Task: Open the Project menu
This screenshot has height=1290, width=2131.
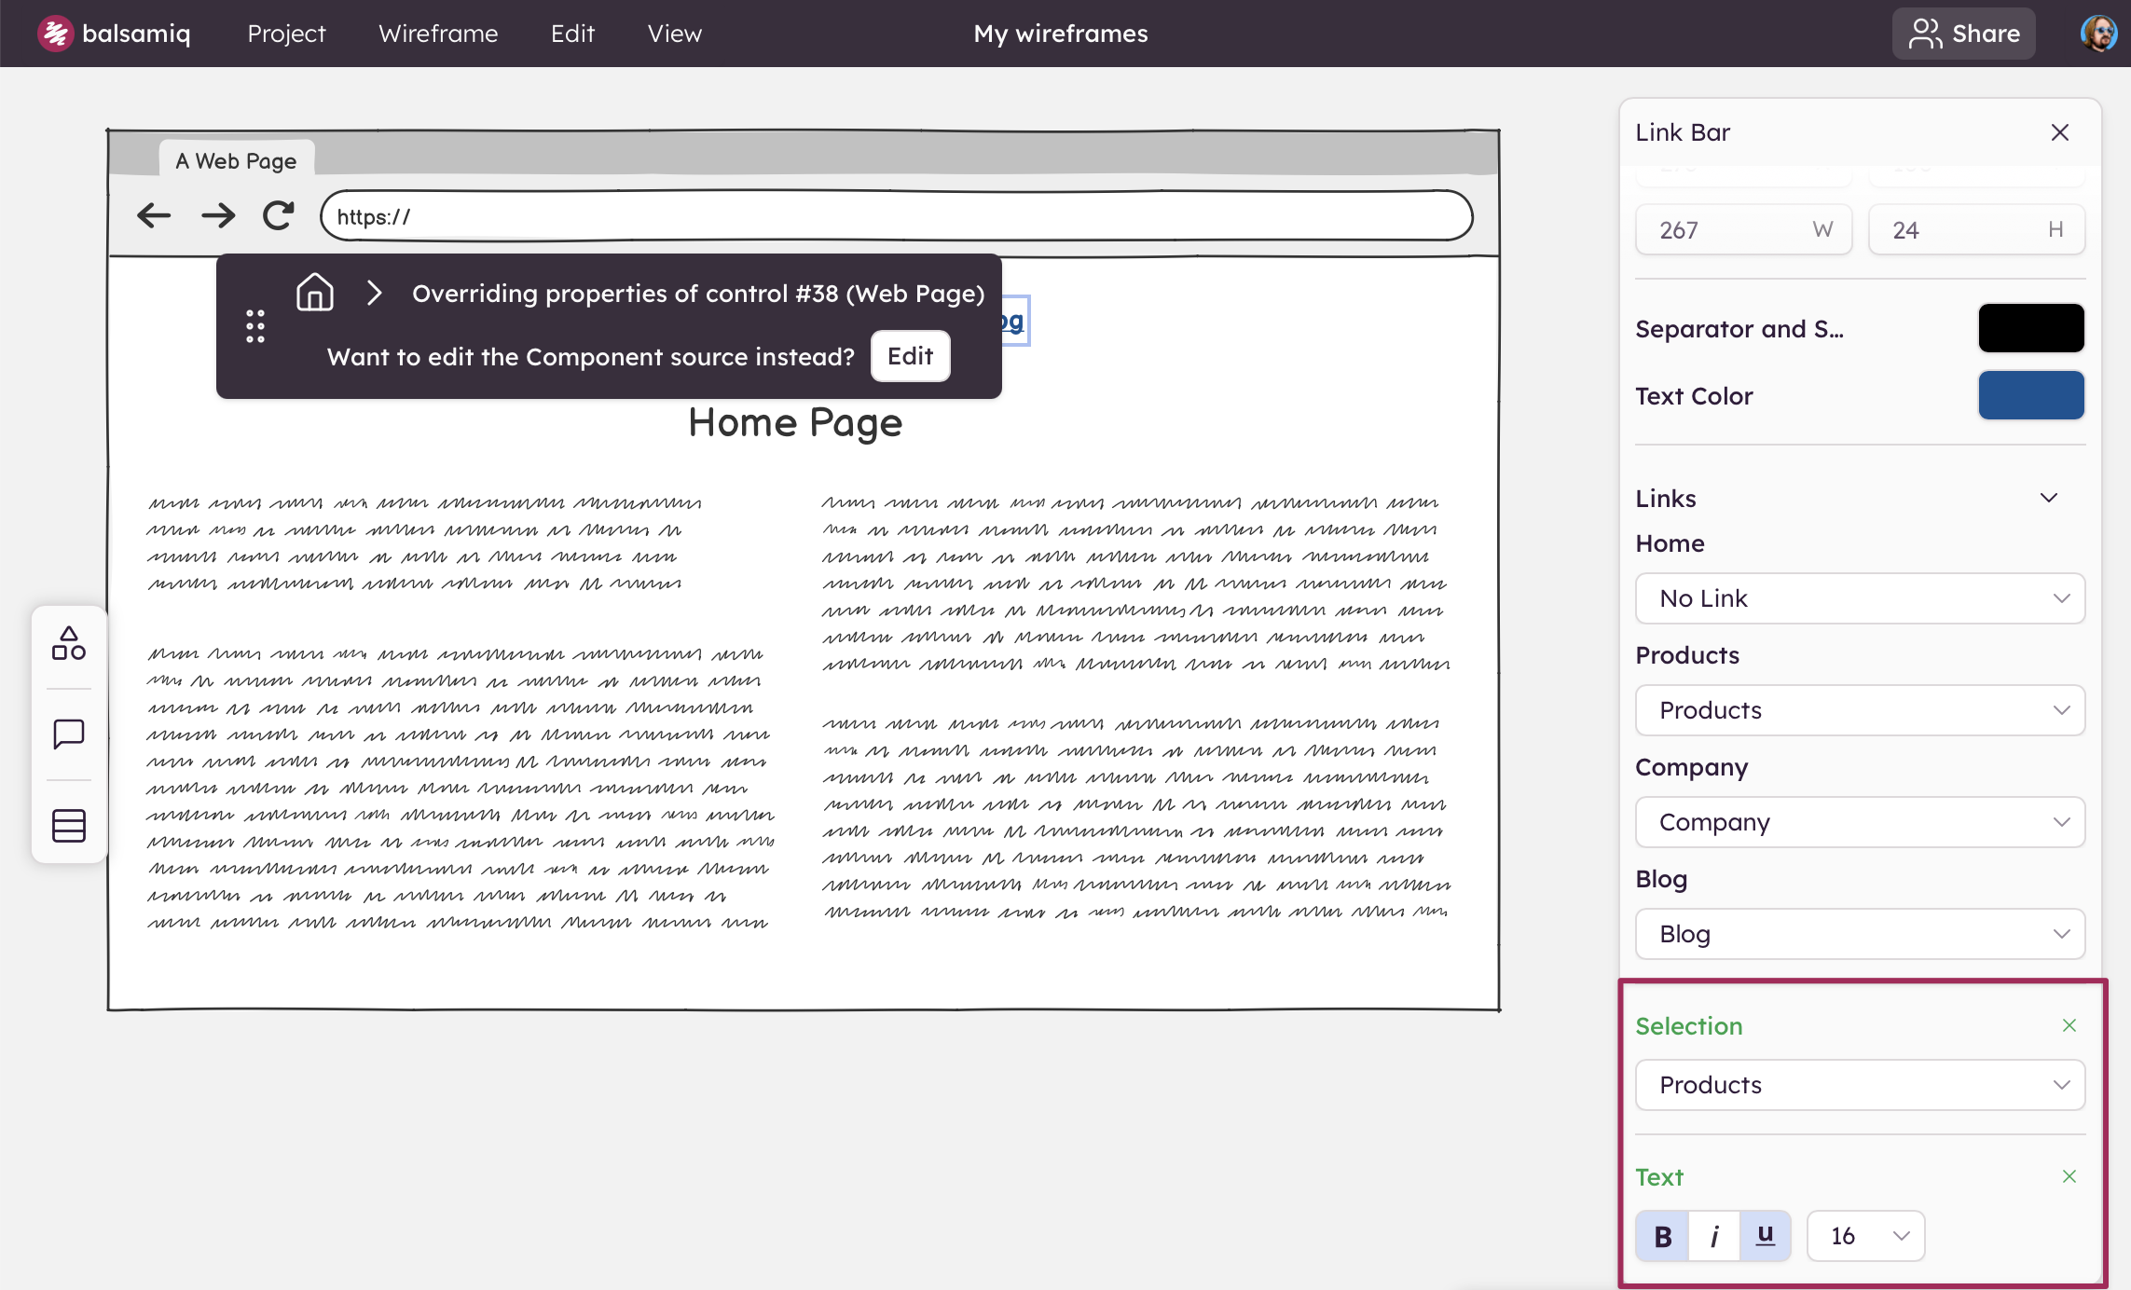Action: [286, 34]
